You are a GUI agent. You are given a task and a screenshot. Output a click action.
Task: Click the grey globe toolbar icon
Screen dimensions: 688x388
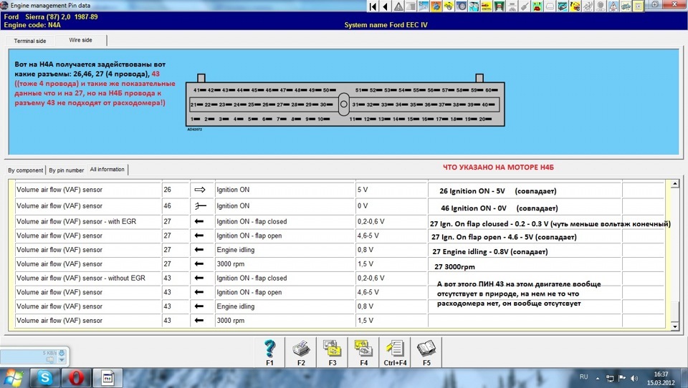(x=600, y=6)
